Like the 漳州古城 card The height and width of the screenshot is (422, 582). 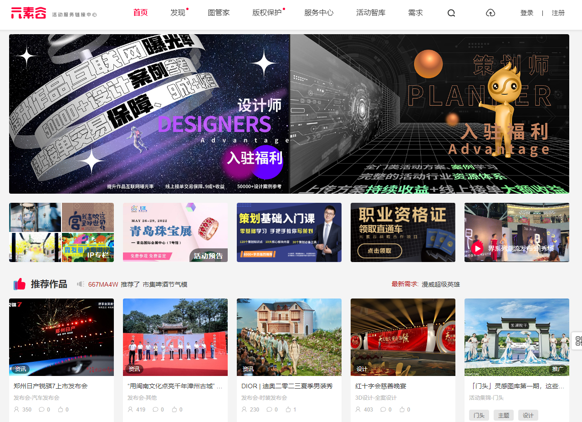[174, 409]
